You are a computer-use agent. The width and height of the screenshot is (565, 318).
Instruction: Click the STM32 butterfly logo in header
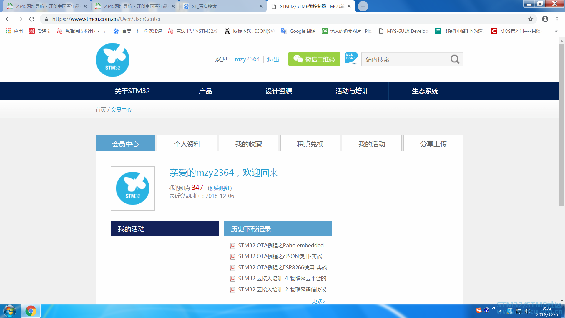[x=112, y=60]
